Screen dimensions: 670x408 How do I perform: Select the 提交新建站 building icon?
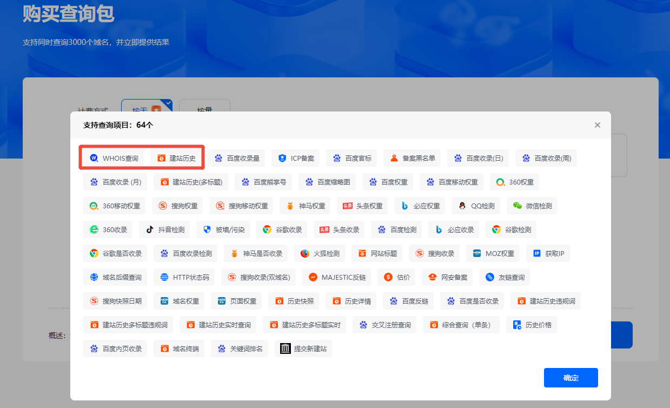[285, 348]
